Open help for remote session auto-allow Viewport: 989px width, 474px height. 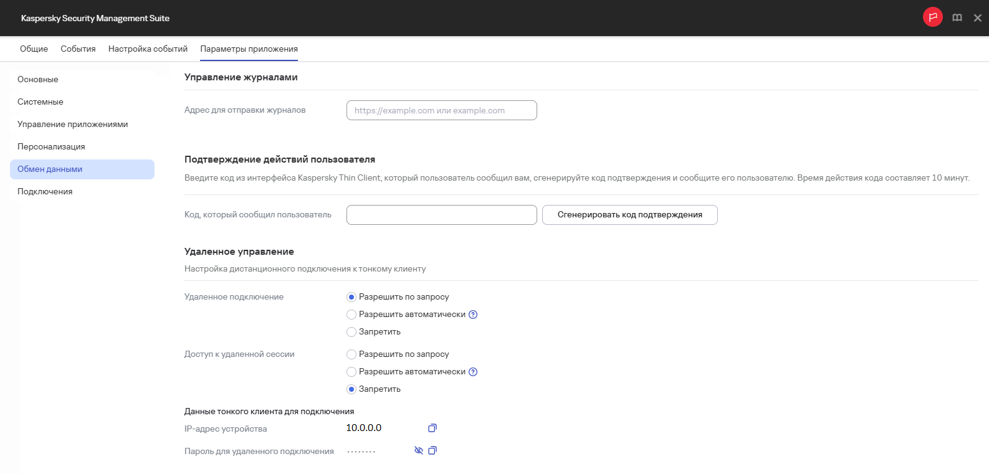pyautogui.click(x=473, y=372)
